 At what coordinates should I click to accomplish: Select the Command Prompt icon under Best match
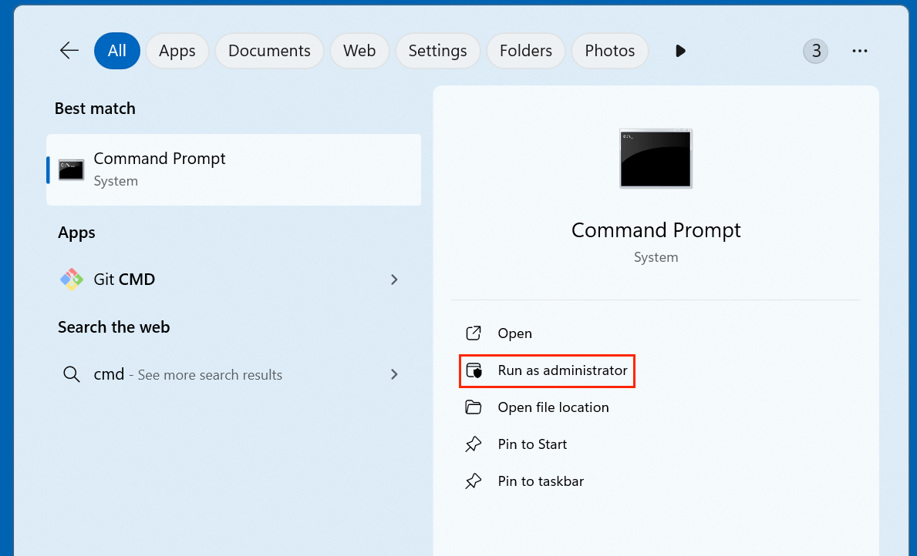(71, 169)
